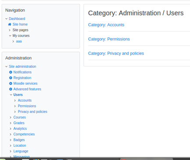Open Advanced features link
The image size is (190, 160).
[x=27, y=89]
